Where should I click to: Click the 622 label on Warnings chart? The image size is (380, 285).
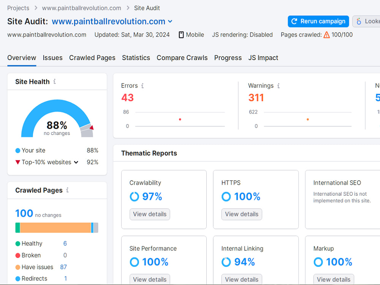click(253, 112)
